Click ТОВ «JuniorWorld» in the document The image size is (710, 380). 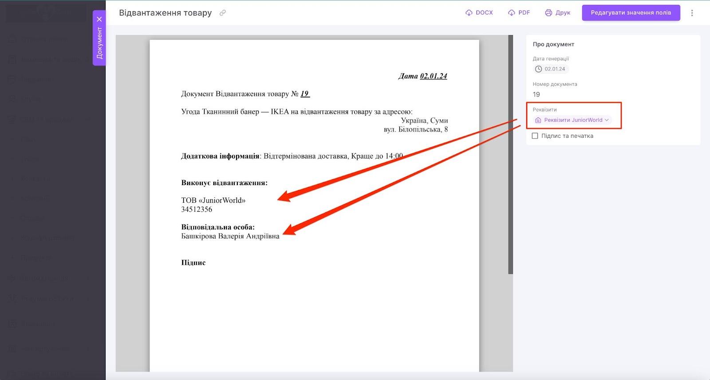[213, 200]
